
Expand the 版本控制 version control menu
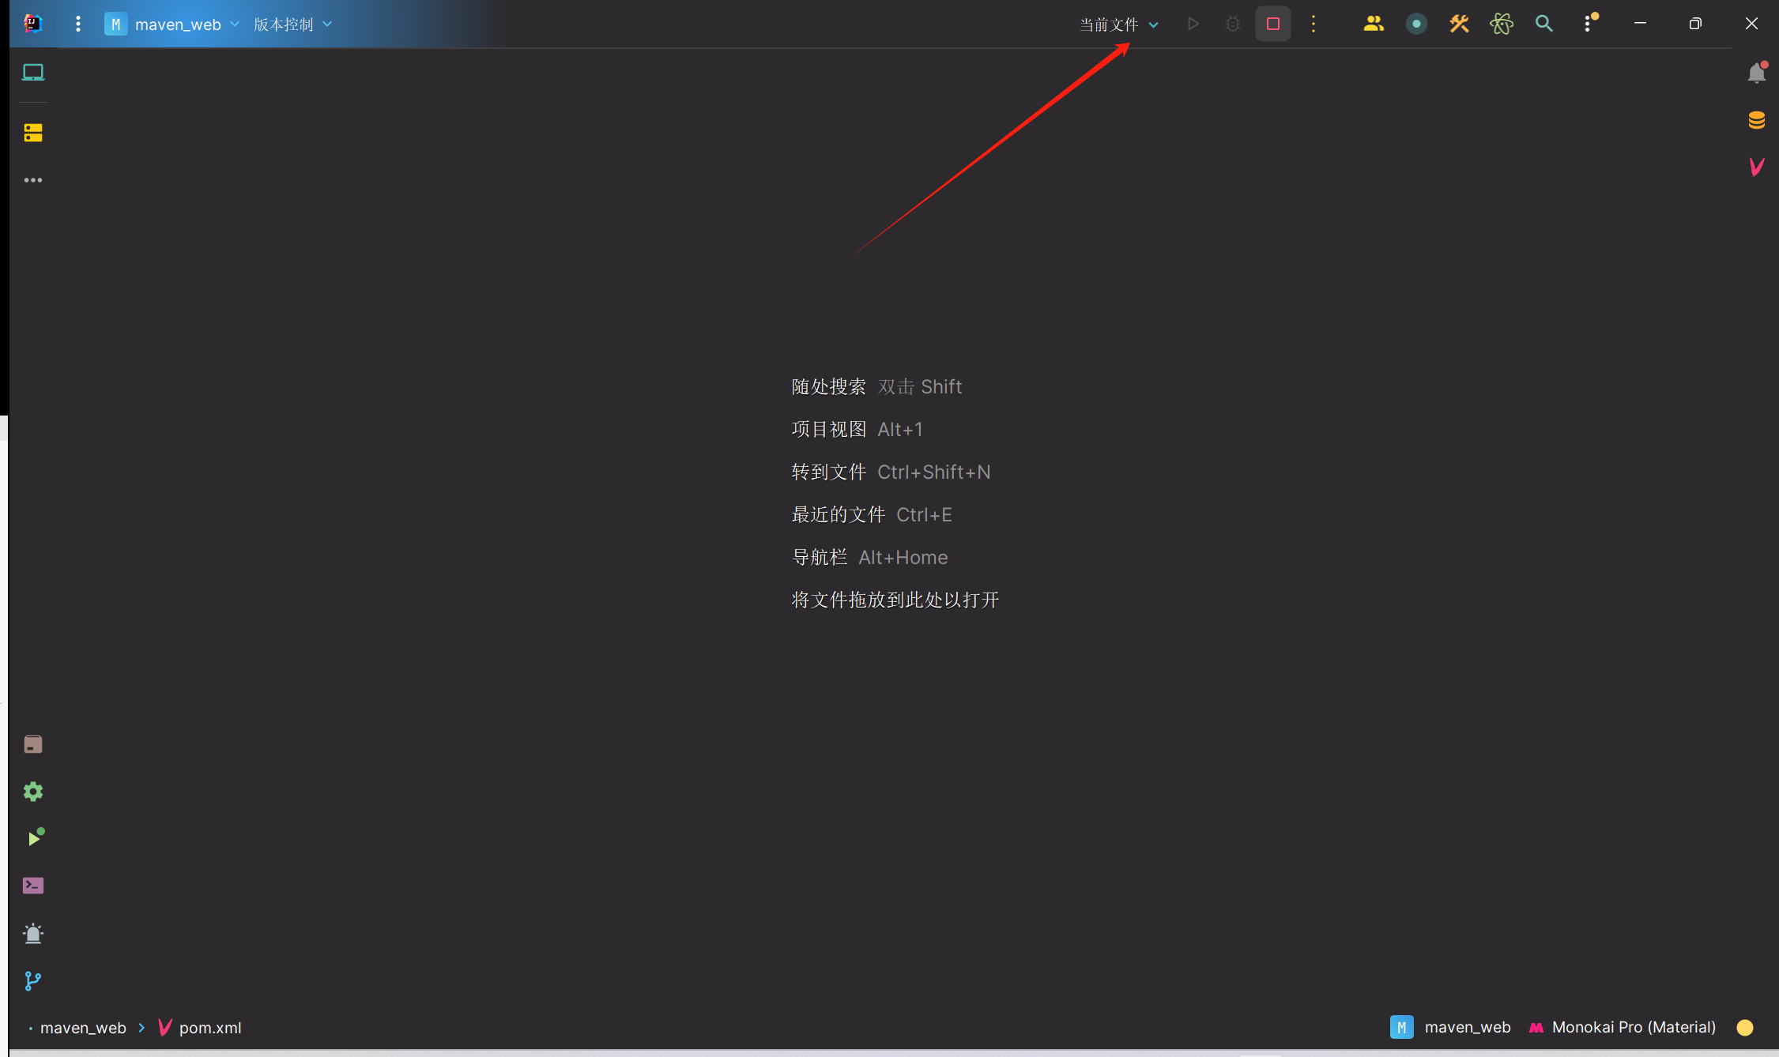(x=292, y=24)
